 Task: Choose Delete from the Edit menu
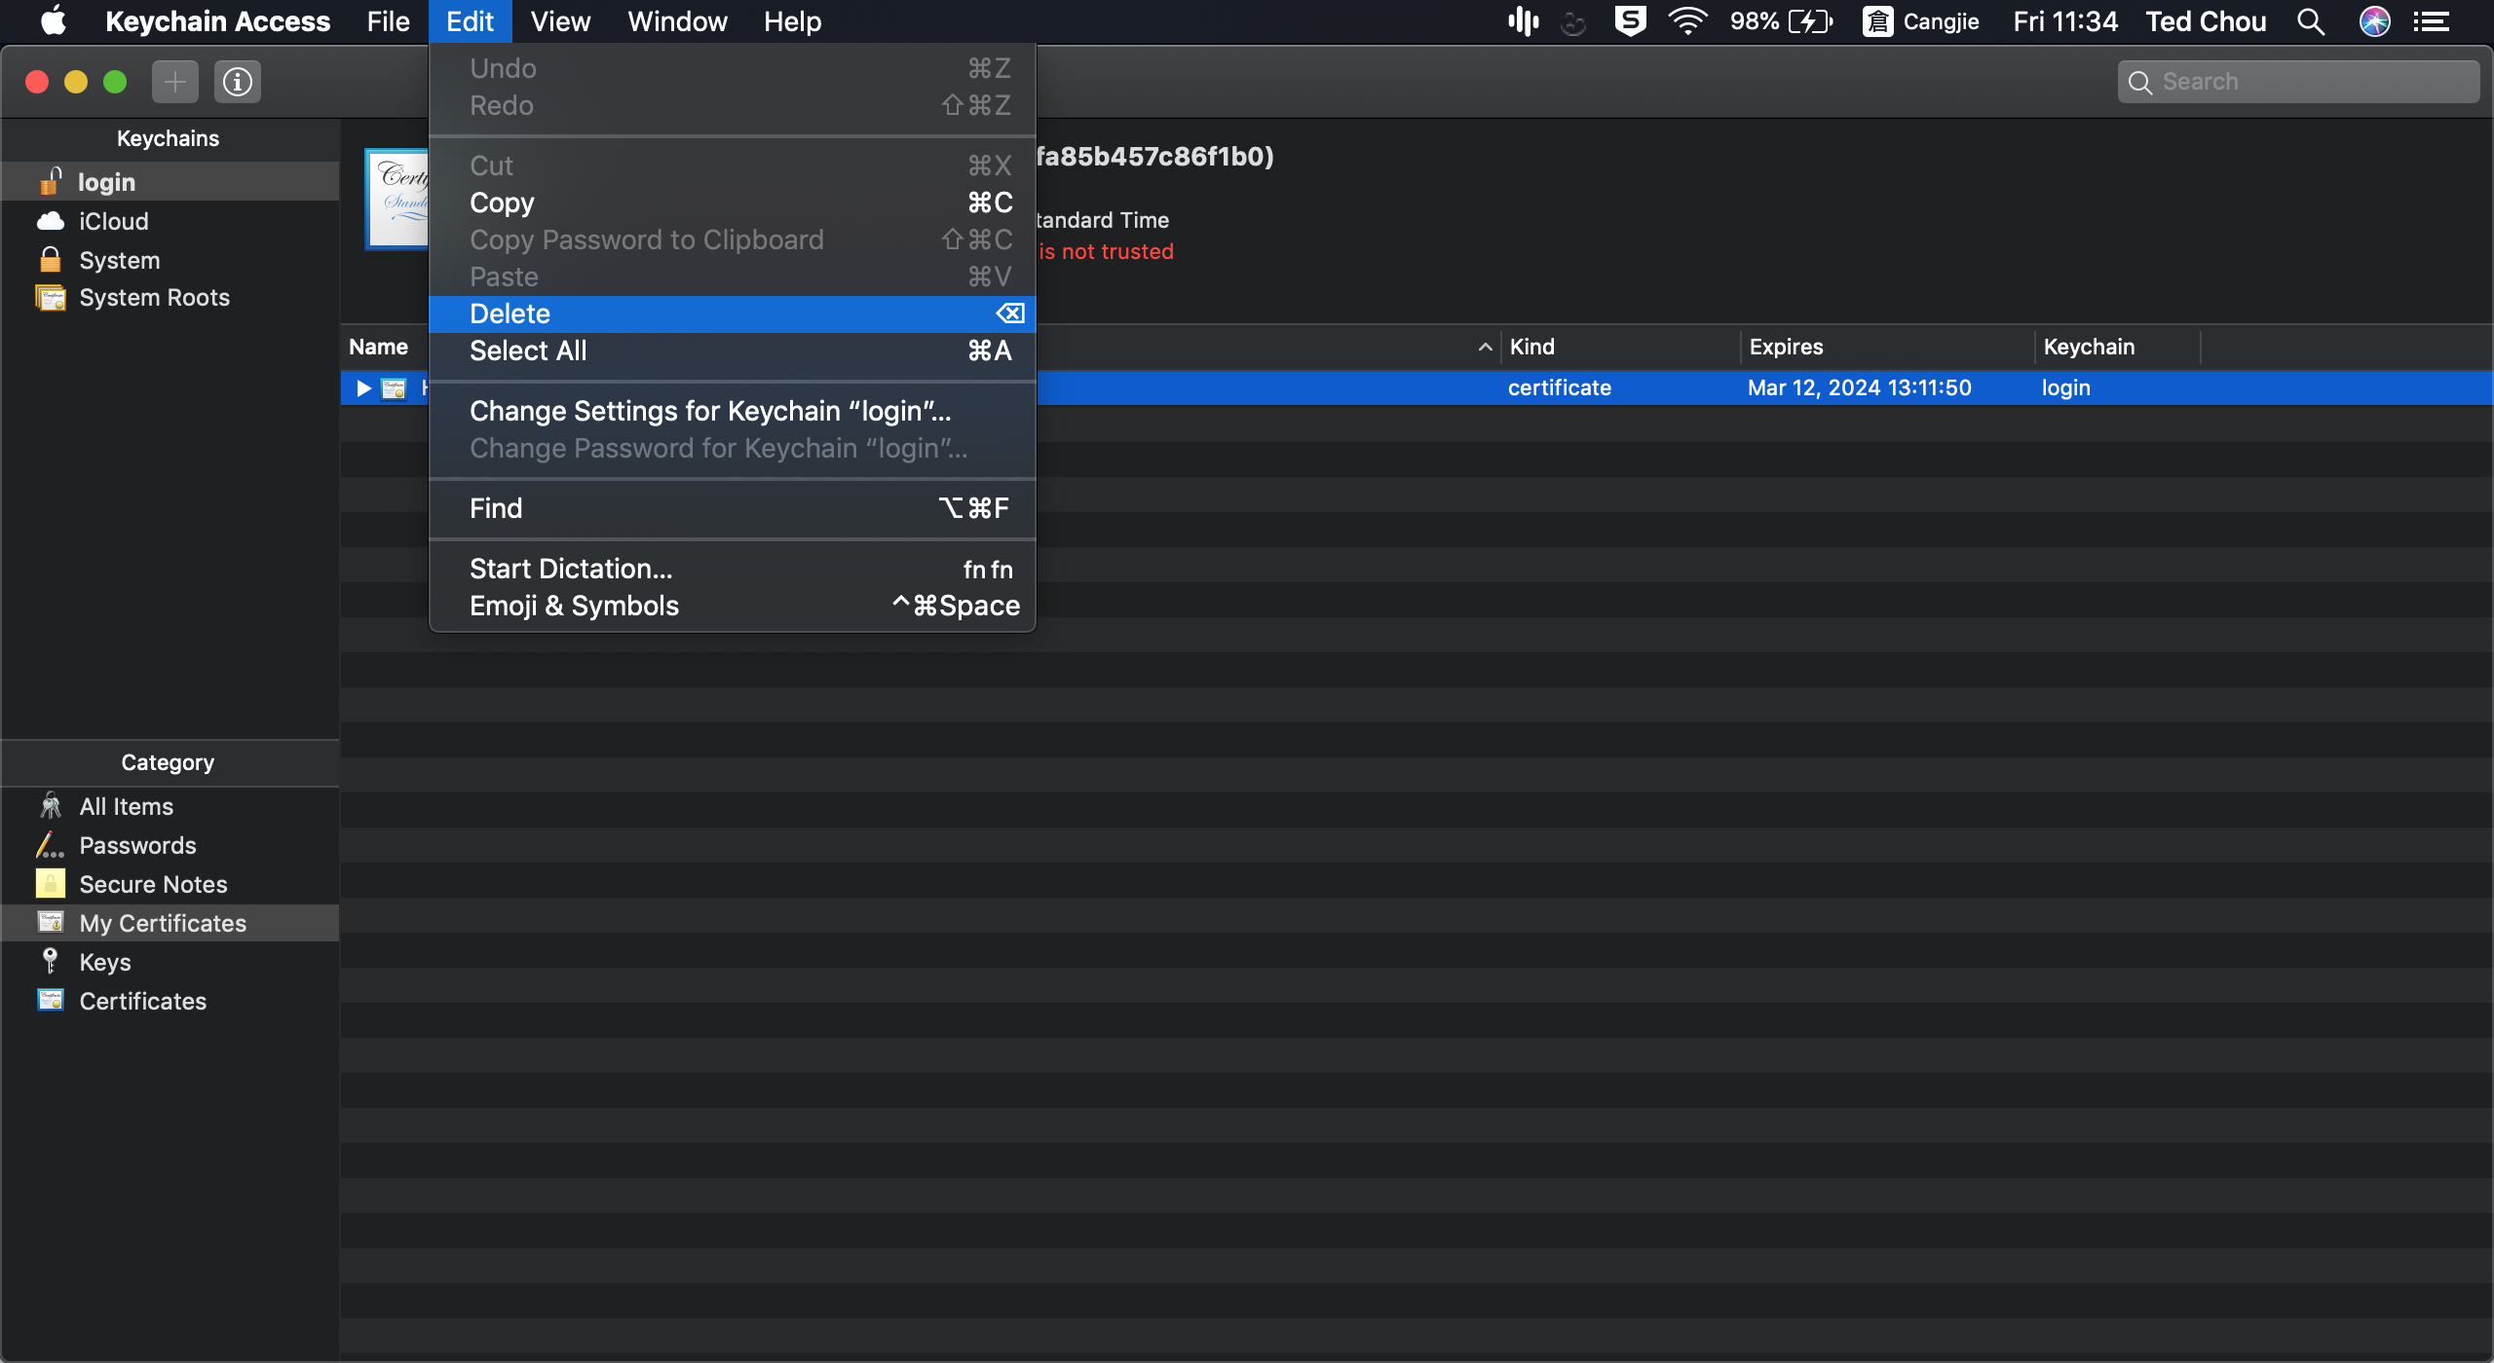pos(732,313)
